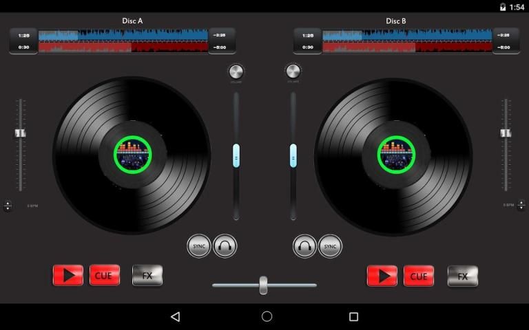The width and height of the screenshot is (529, 330).
Task: Click the crossfader slider handle
Action: pyautogui.click(x=263, y=285)
